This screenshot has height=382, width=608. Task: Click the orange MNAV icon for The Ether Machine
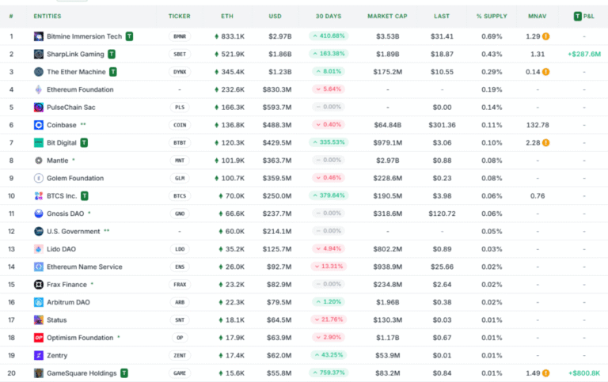click(x=545, y=72)
